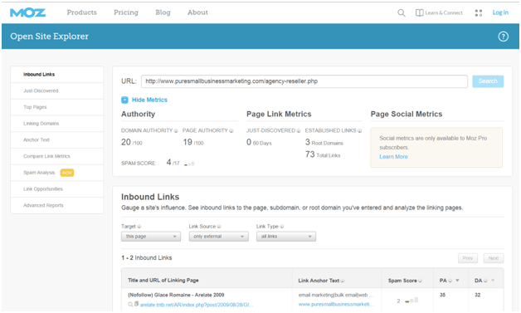Select Advanced Reports in sidebar

pos(57,205)
